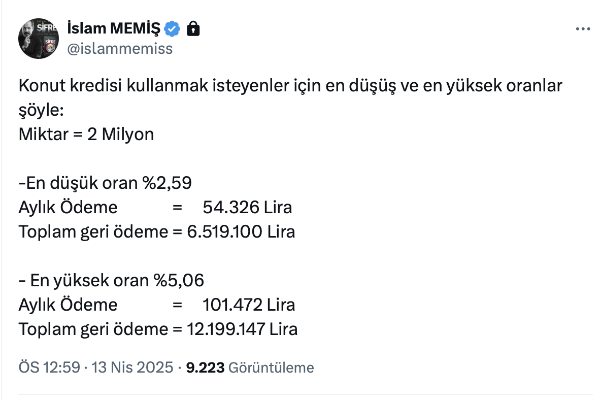
Task: Click the 101.472 Lira monthly payment
Action: point(249,305)
